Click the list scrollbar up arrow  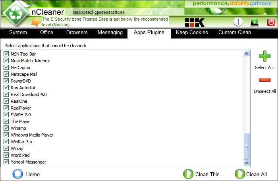(x=247, y=54)
